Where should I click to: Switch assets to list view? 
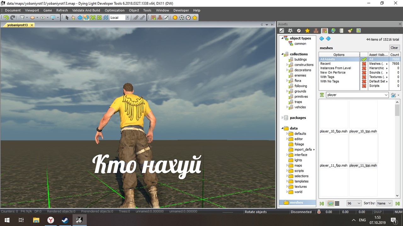pos(337,203)
